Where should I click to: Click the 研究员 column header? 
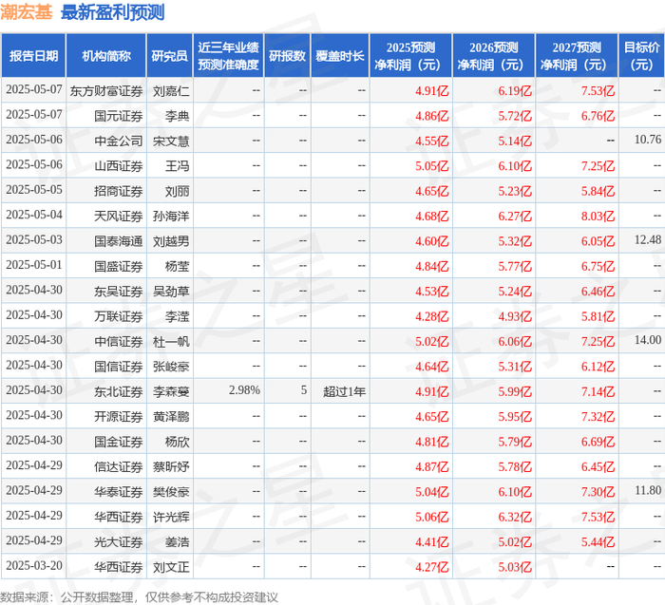click(x=170, y=56)
